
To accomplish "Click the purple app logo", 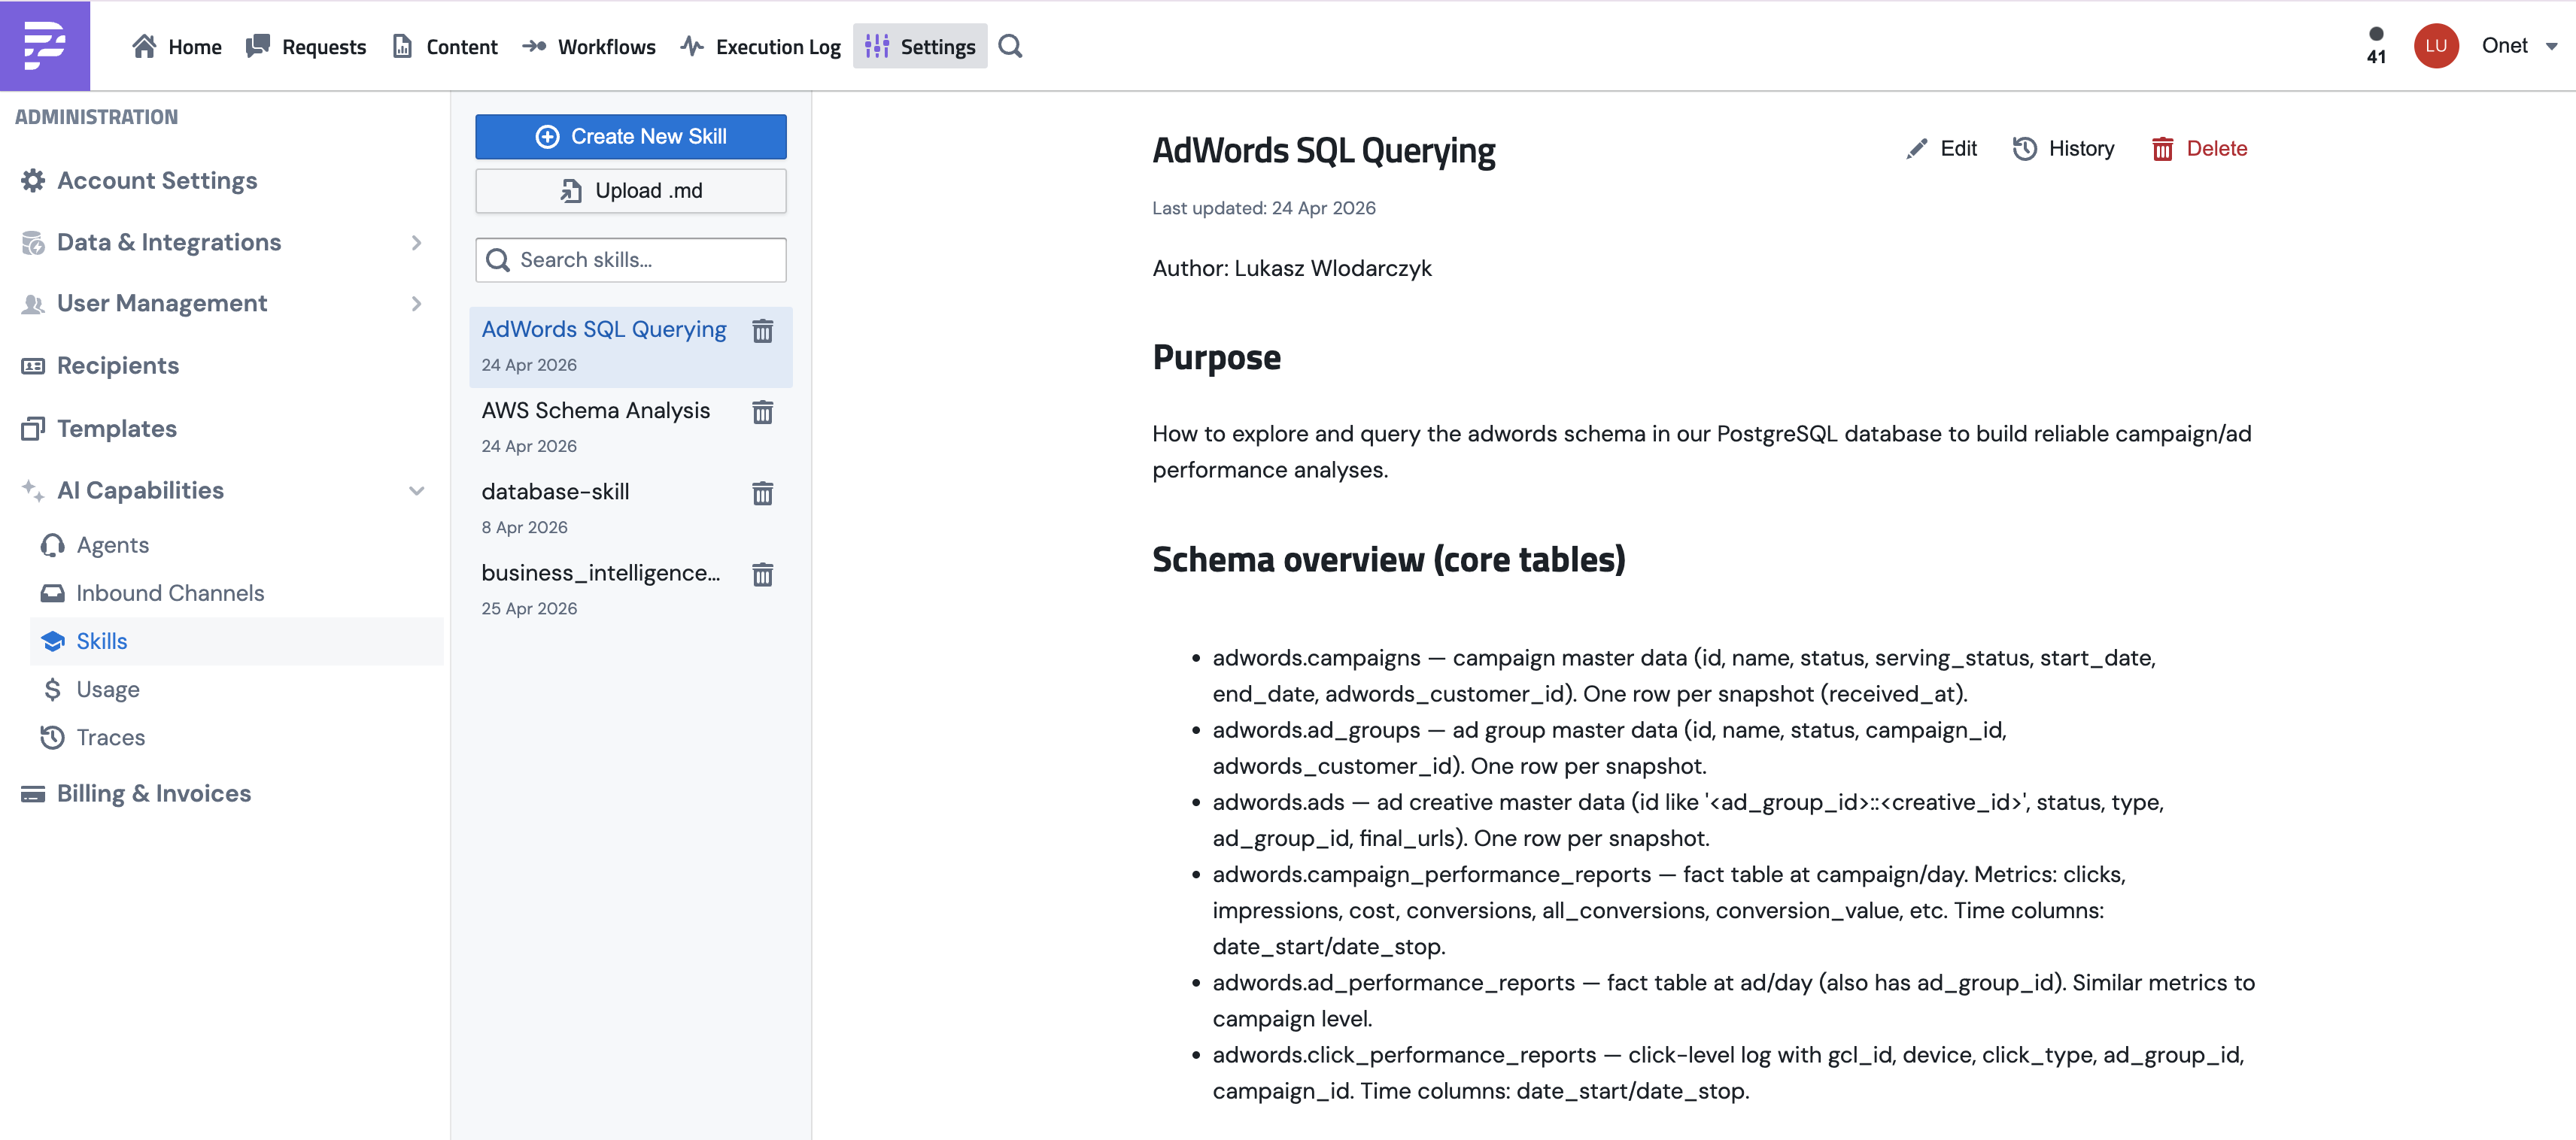I will [x=44, y=46].
